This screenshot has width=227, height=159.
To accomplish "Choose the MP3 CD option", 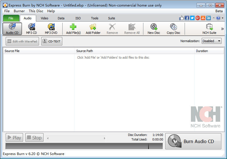I will [x=32, y=29].
